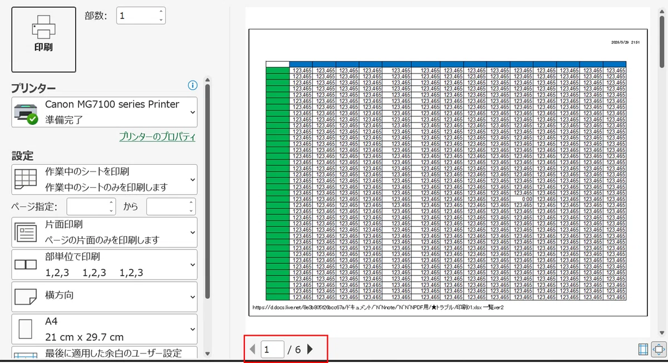Increase the end page value after から
Screen dimensions: 668x363
coord(191,203)
